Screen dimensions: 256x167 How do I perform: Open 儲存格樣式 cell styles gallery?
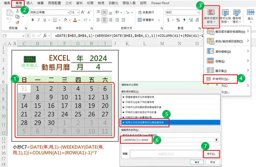click(x=237, y=16)
